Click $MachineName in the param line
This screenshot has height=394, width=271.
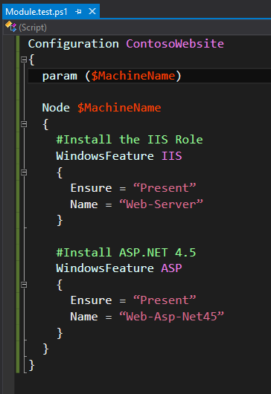(x=133, y=76)
